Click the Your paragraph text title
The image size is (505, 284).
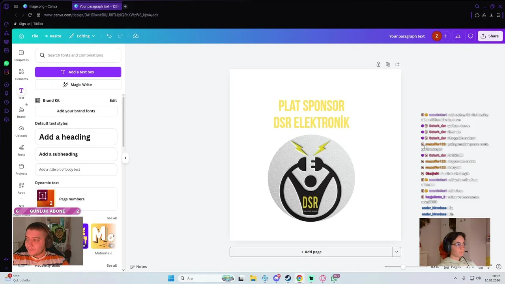pyautogui.click(x=407, y=36)
